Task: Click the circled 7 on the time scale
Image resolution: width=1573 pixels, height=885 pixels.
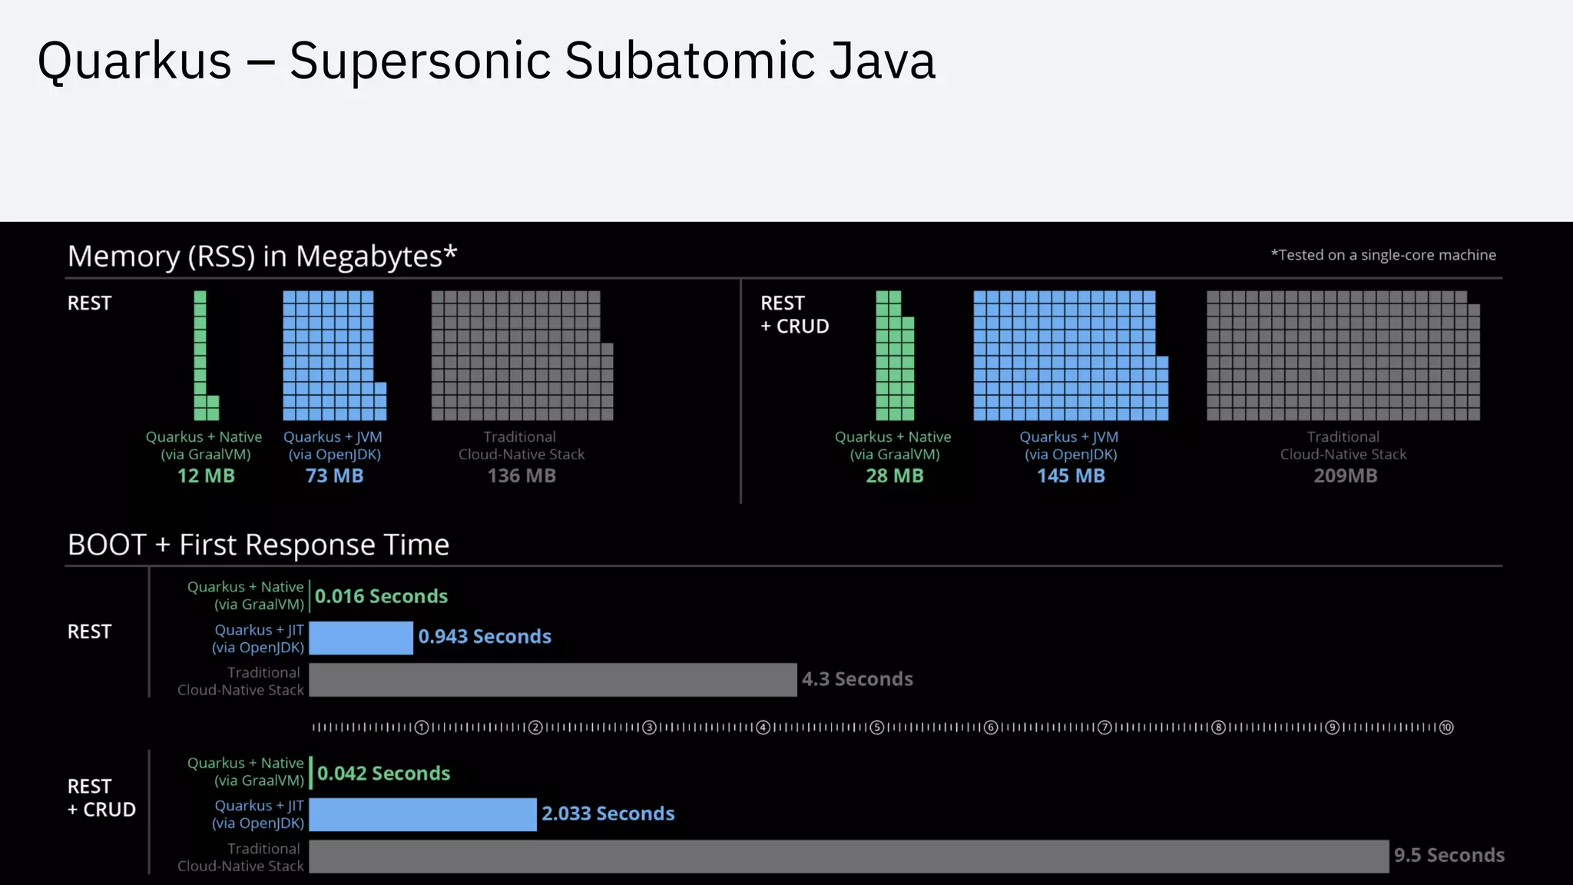Action: click(1104, 728)
